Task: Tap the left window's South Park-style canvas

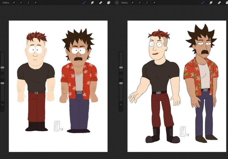Action: (58, 86)
